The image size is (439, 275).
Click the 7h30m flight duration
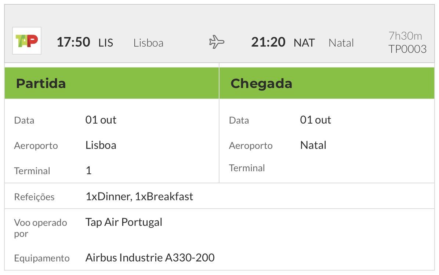[x=405, y=36]
